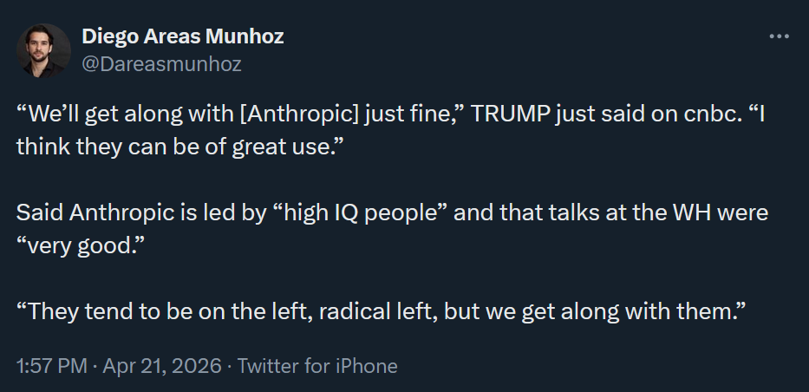The width and height of the screenshot is (809, 392).
Task: Open the Diego Areas Munhoz display name link
Action: click(182, 36)
